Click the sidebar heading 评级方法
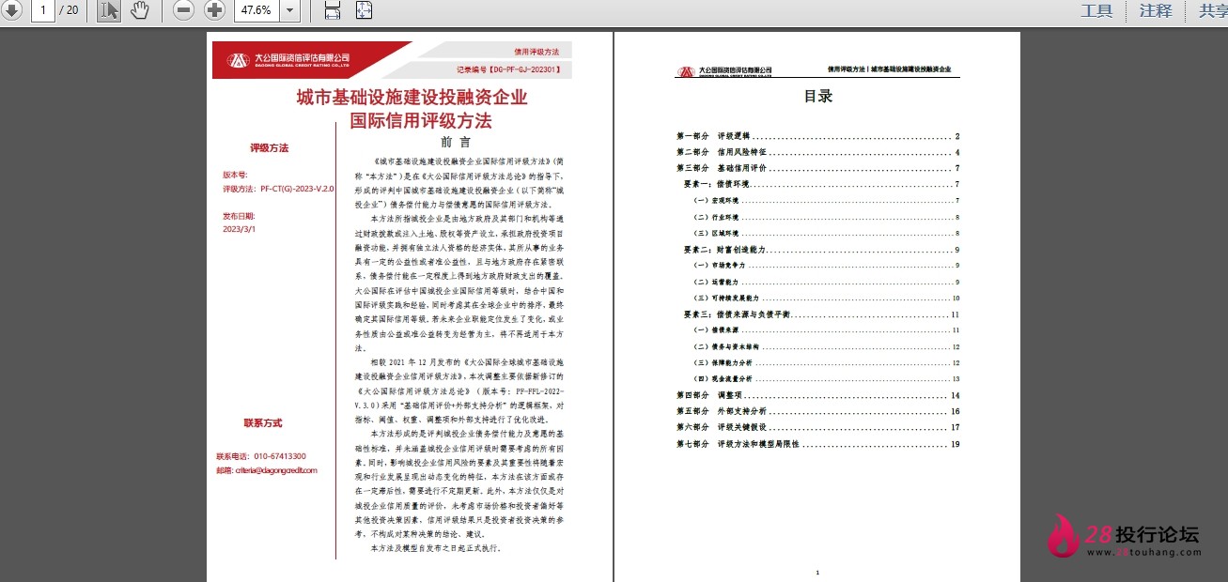The image size is (1228, 582). tap(269, 148)
